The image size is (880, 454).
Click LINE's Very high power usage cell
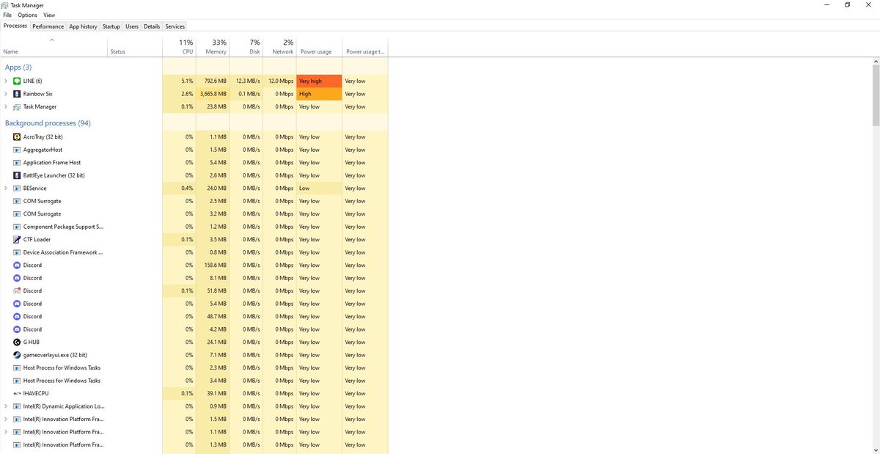click(319, 81)
